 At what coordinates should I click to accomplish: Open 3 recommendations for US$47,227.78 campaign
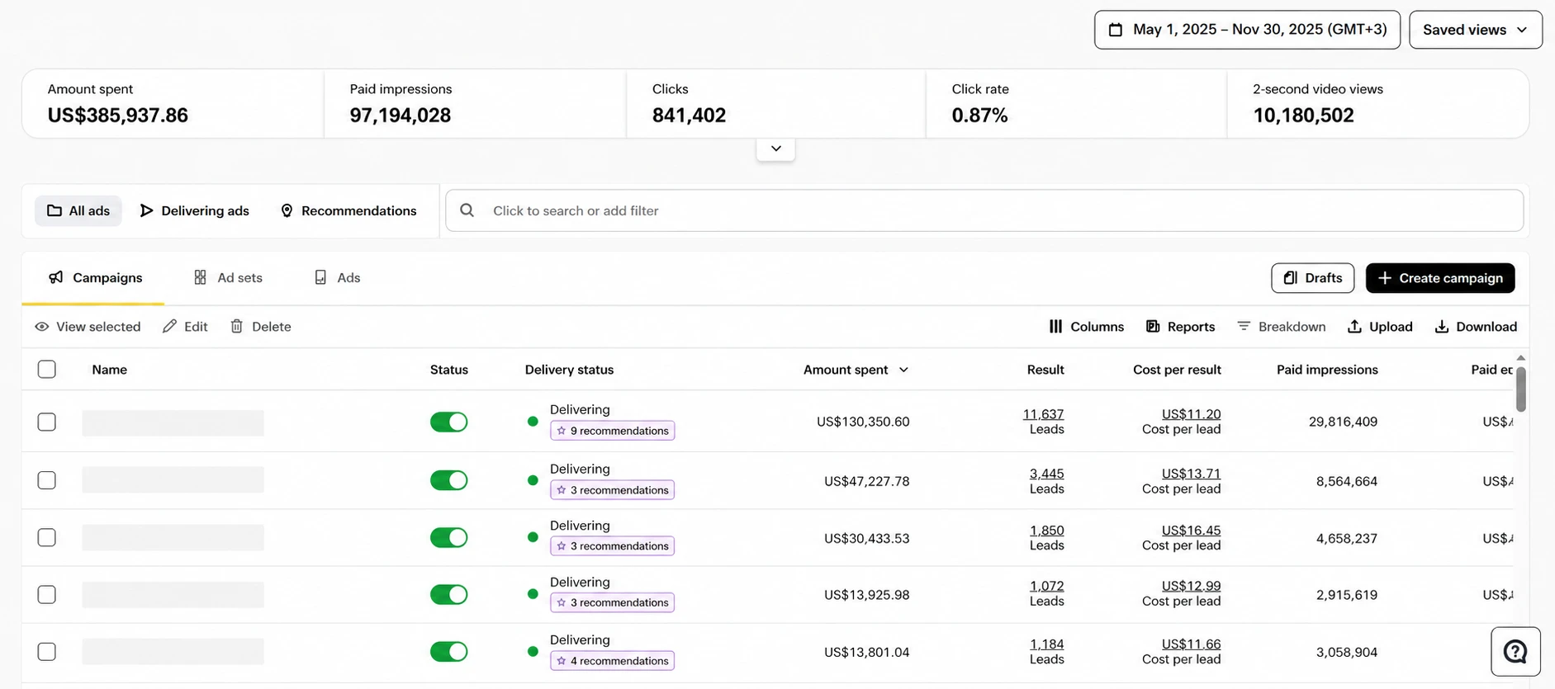coord(612,490)
